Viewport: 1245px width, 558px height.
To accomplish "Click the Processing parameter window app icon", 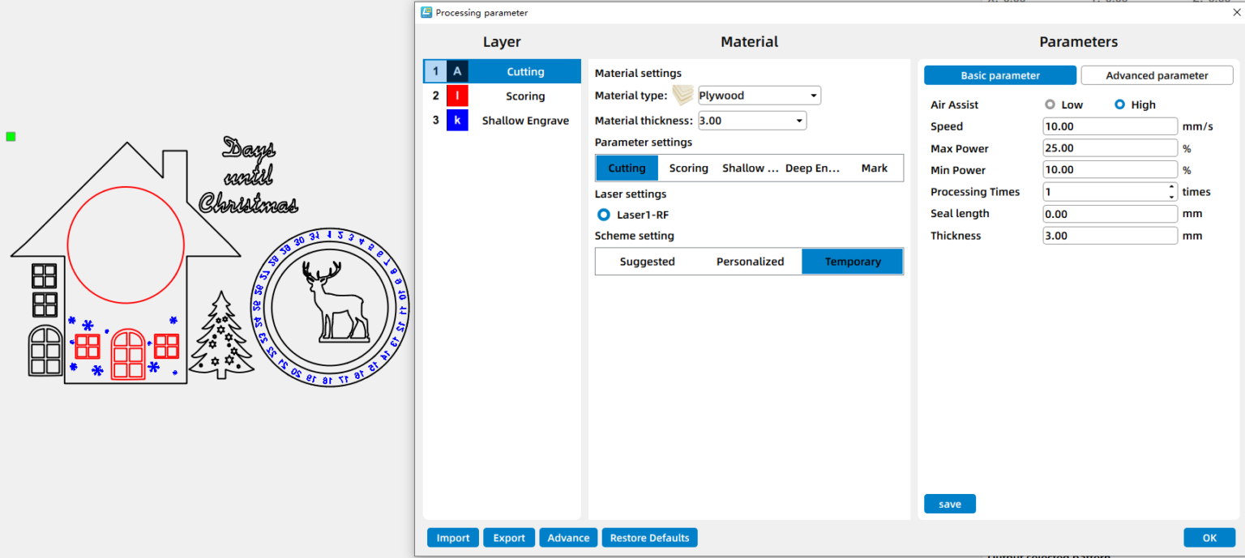I will pos(426,12).
